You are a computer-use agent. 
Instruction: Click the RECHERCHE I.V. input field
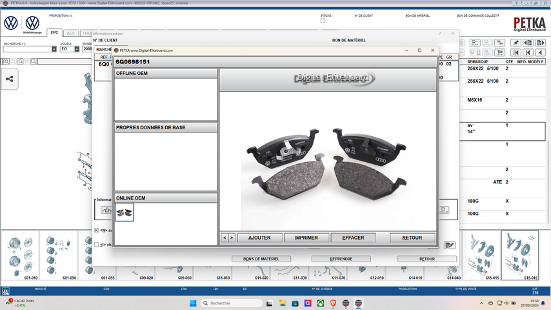tap(27, 49)
